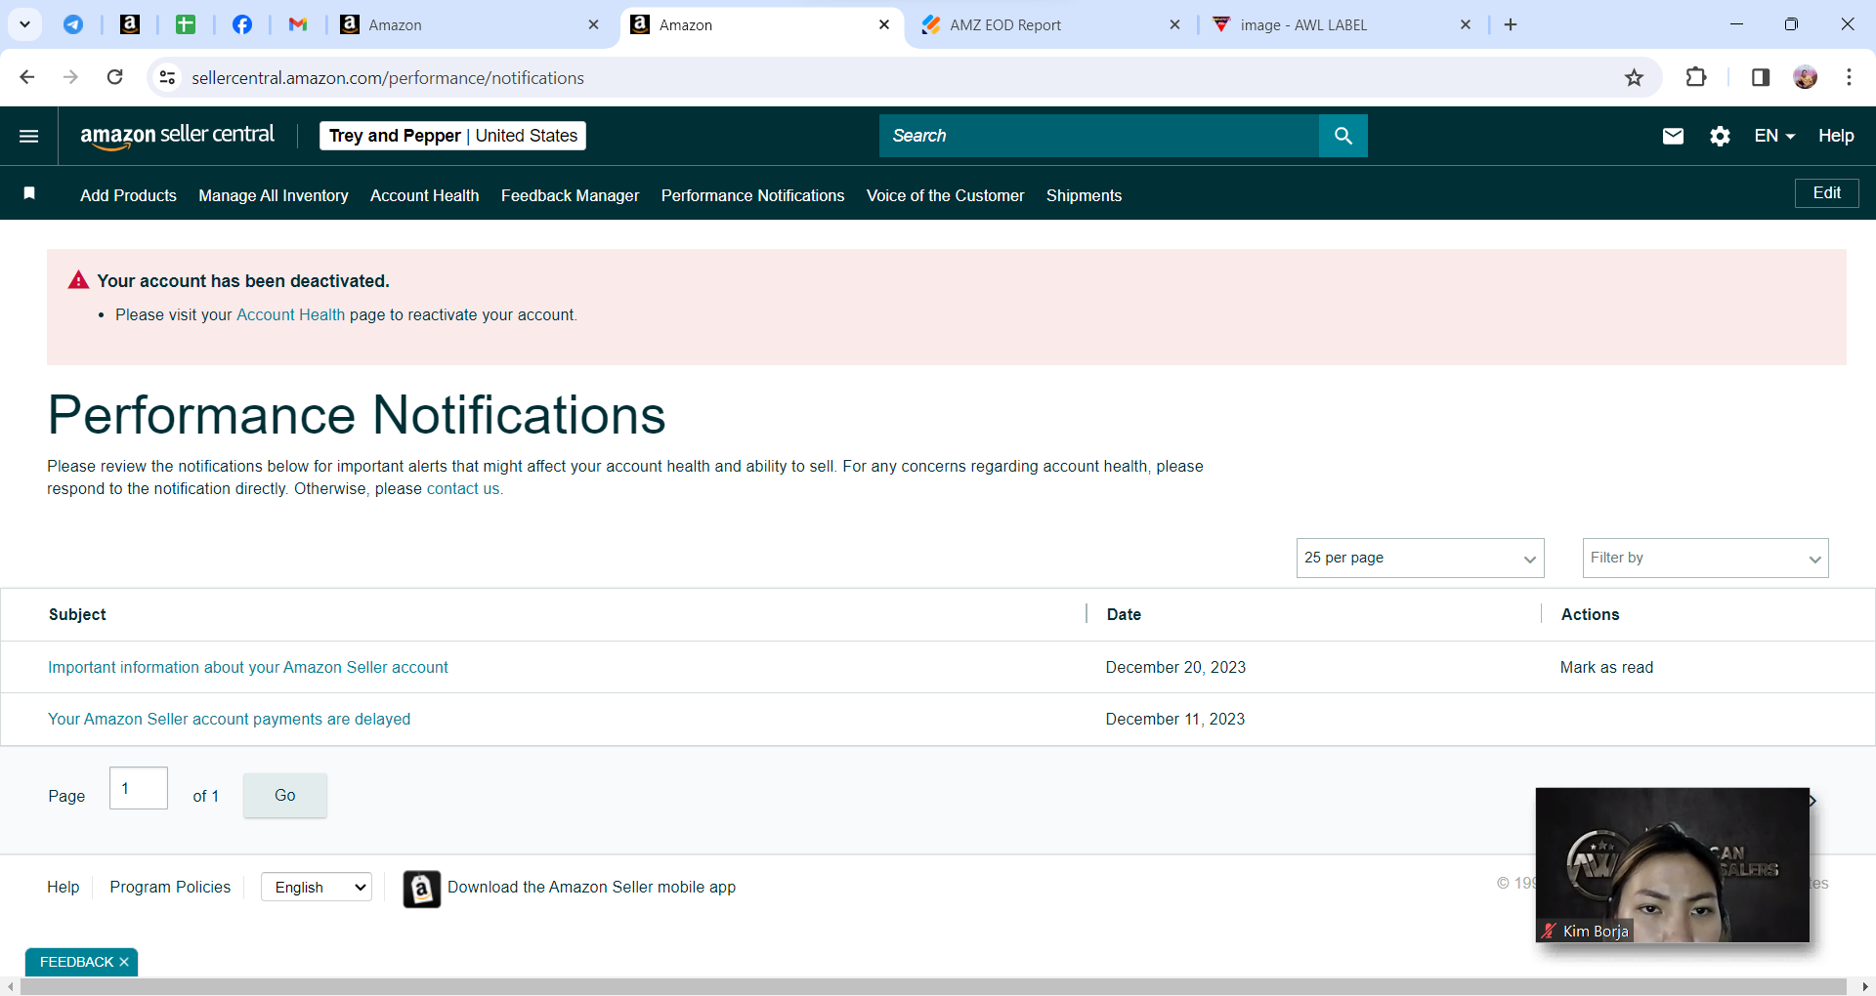Image resolution: width=1876 pixels, height=996 pixels.
Task: Click the scroll-right arrow of horizontal scrollbar
Action: tap(1865, 987)
